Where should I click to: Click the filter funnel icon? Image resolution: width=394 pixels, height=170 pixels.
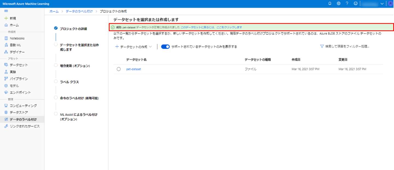point(322,47)
